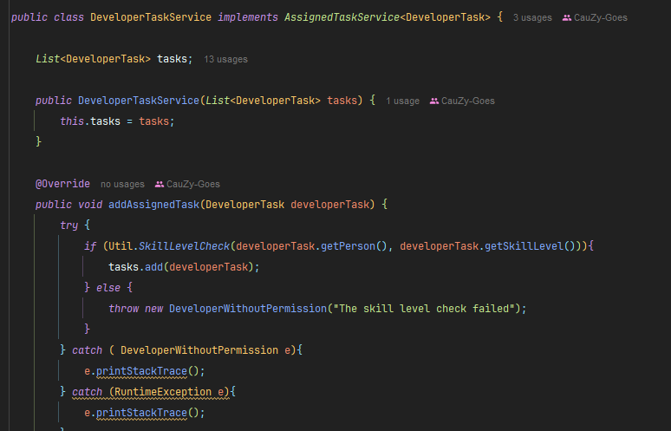Click the 'else' keyword
671x431 pixels.
108,288
